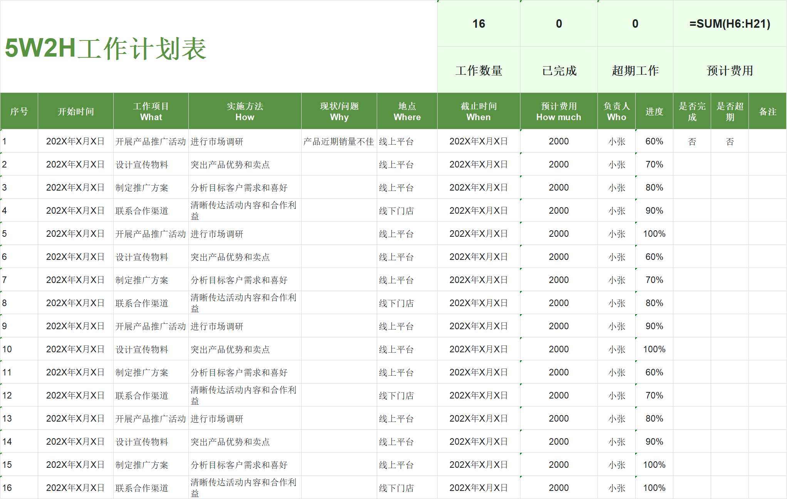Click the 否 cell under 是否完成 in row 1

coord(691,141)
